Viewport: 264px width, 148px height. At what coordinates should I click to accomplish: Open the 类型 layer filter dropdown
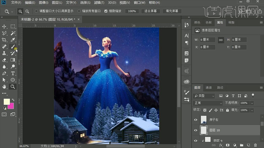pyautogui.click(x=204, y=96)
